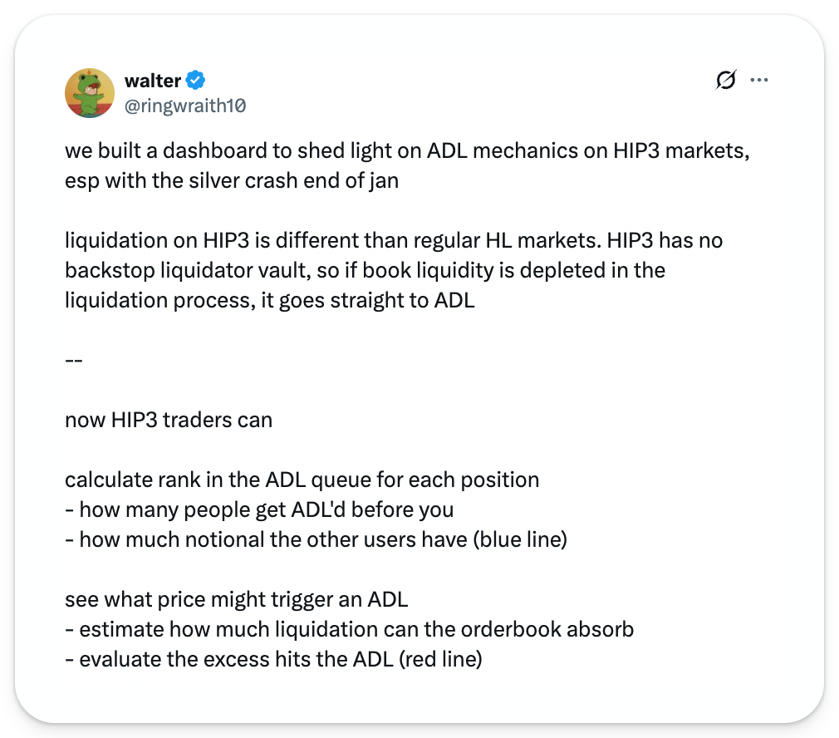
Task: Open the @ringwraith10 handle link
Action: tap(184, 106)
